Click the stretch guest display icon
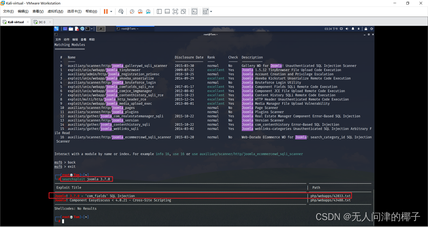The width and height of the screenshot is (428, 227). pyautogui.click(x=205, y=11)
